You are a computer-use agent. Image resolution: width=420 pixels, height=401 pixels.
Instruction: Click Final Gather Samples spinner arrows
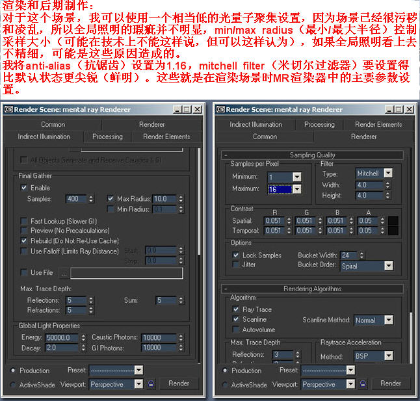[x=91, y=199]
